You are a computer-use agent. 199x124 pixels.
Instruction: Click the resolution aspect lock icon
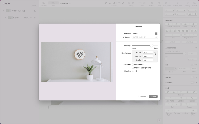(x=155, y=54)
